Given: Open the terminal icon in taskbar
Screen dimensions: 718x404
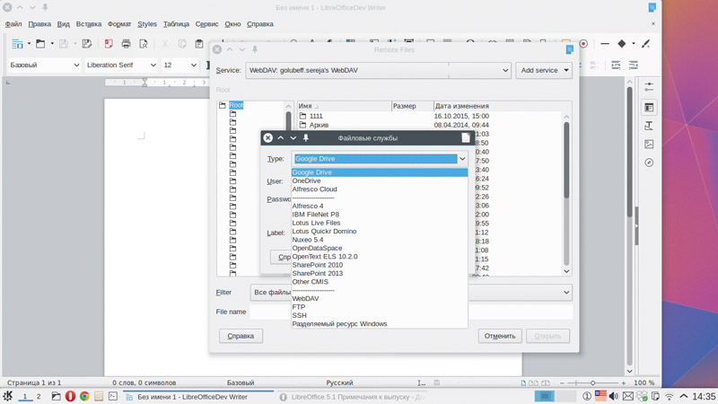Looking at the screenshot, I should 113,396.
